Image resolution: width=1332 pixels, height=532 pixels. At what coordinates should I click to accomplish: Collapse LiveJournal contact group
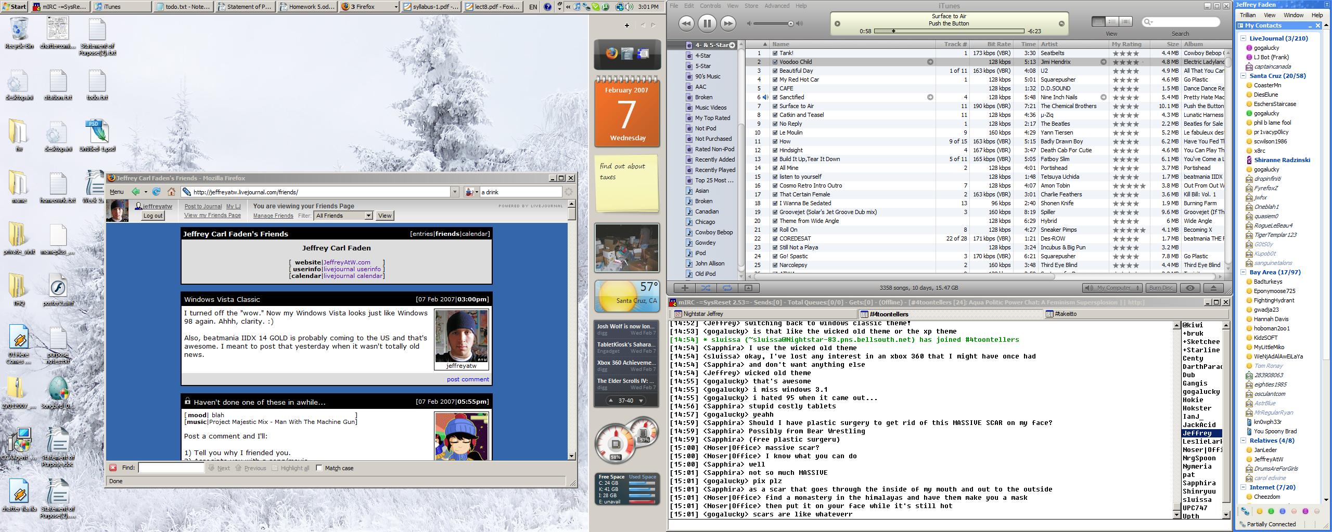pyautogui.click(x=1244, y=38)
